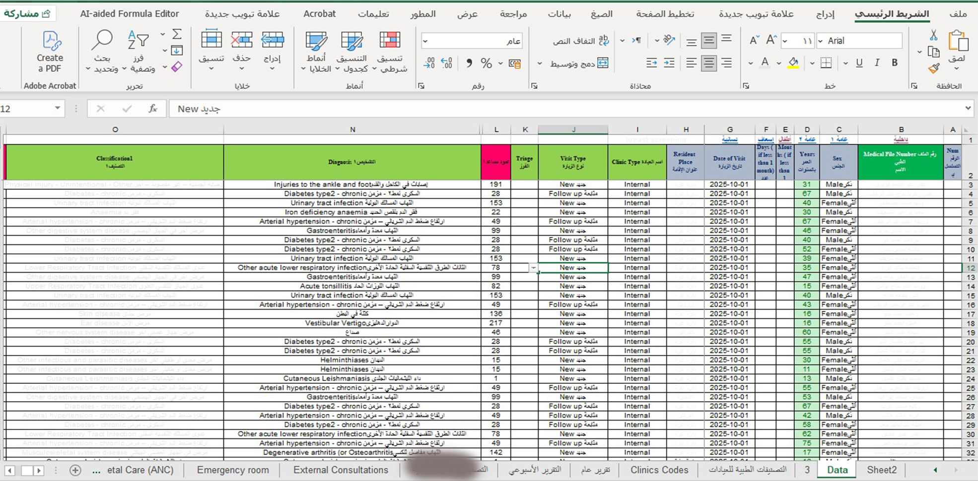The image size is (978, 481).
Task: Open the Acrobat ribbon tab
Action: click(x=319, y=14)
